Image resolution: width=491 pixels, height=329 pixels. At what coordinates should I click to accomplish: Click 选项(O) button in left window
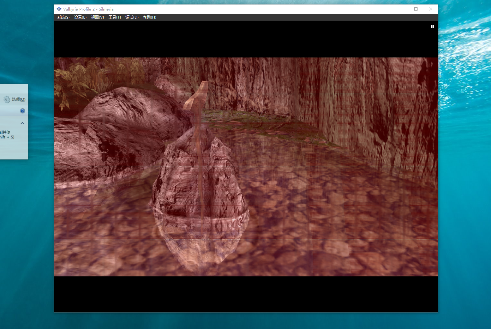point(15,99)
